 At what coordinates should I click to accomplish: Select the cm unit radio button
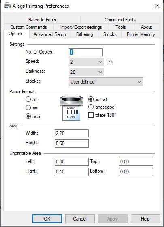point(28,99)
